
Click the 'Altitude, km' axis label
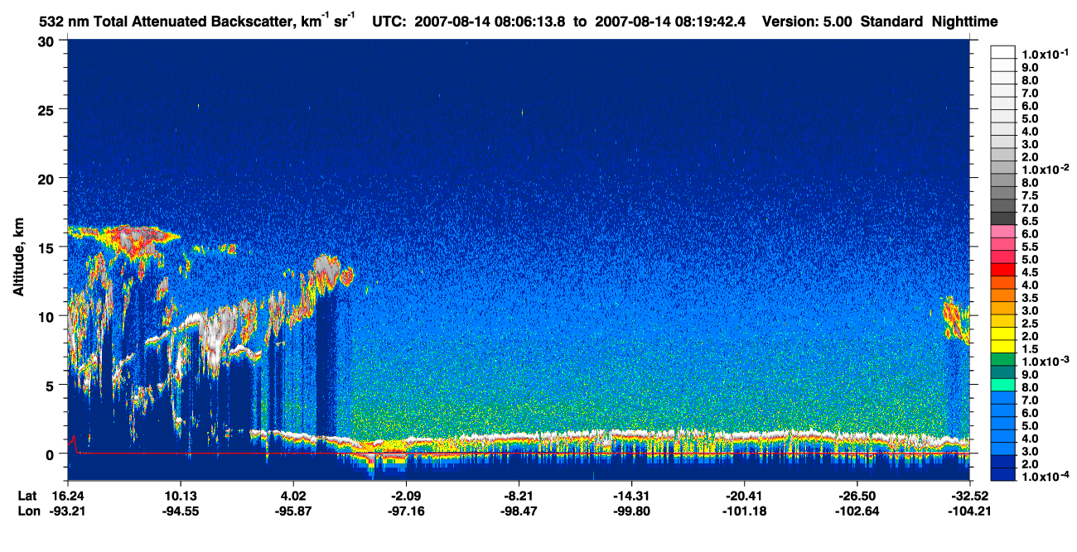(18, 259)
